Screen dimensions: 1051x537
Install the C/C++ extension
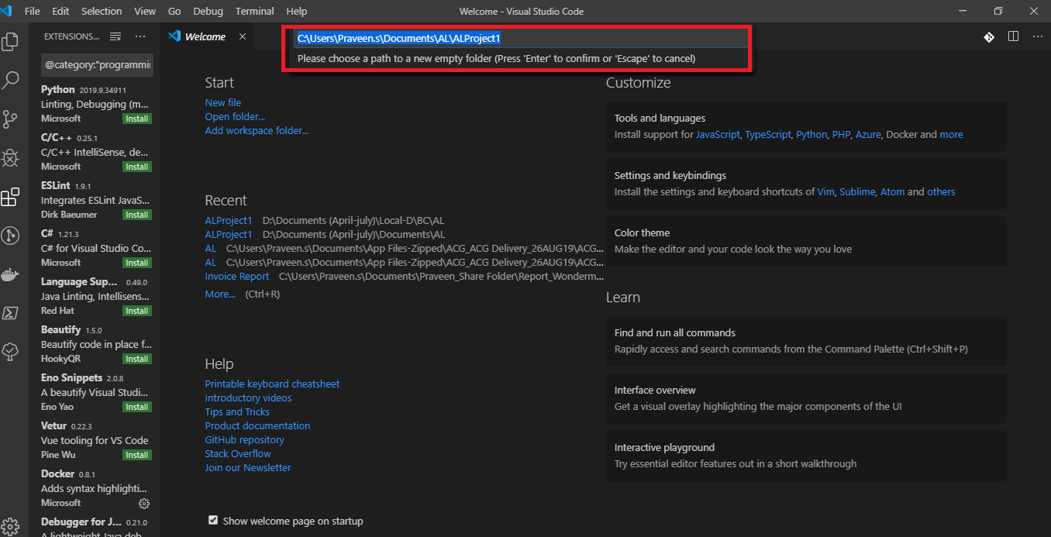click(137, 167)
